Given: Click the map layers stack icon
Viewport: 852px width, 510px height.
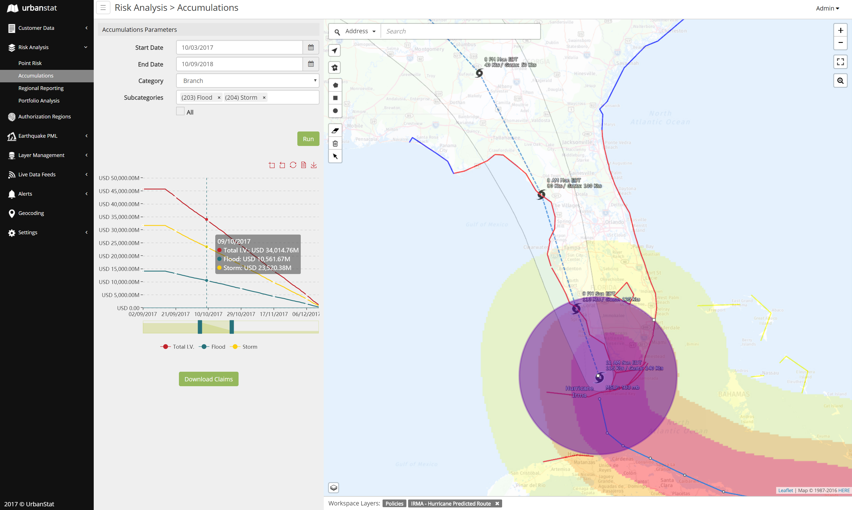Looking at the screenshot, I should tap(333, 487).
